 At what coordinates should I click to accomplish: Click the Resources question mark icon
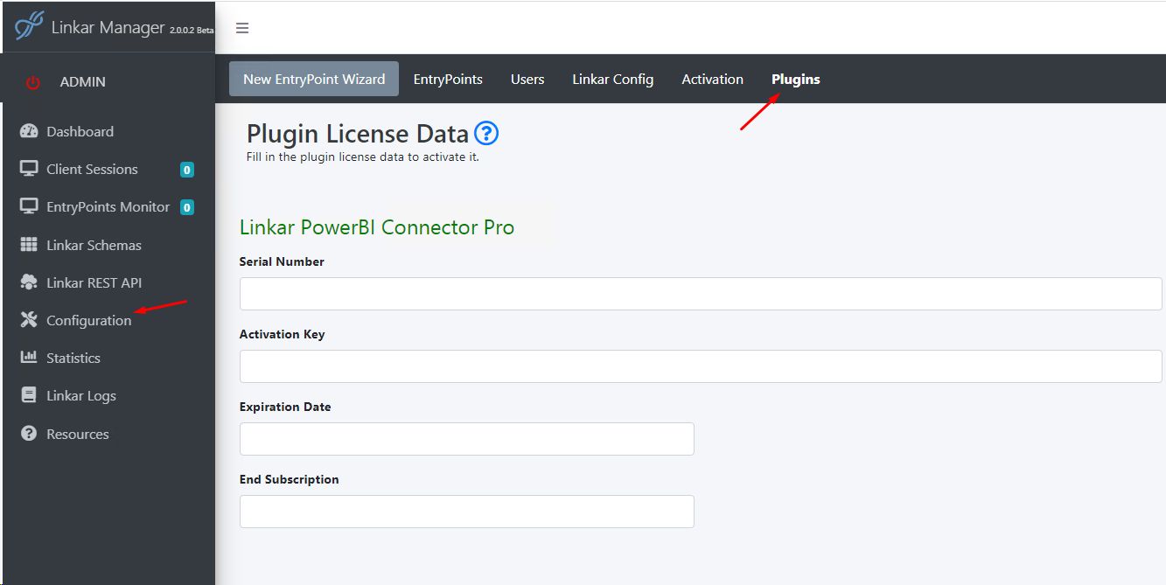(x=29, y=434)
